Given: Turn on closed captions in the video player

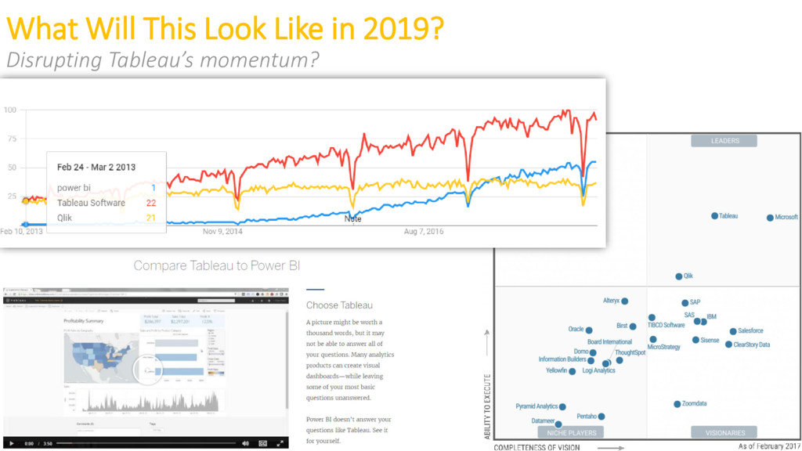Looking at the screenshot, I should click(263, 443).
